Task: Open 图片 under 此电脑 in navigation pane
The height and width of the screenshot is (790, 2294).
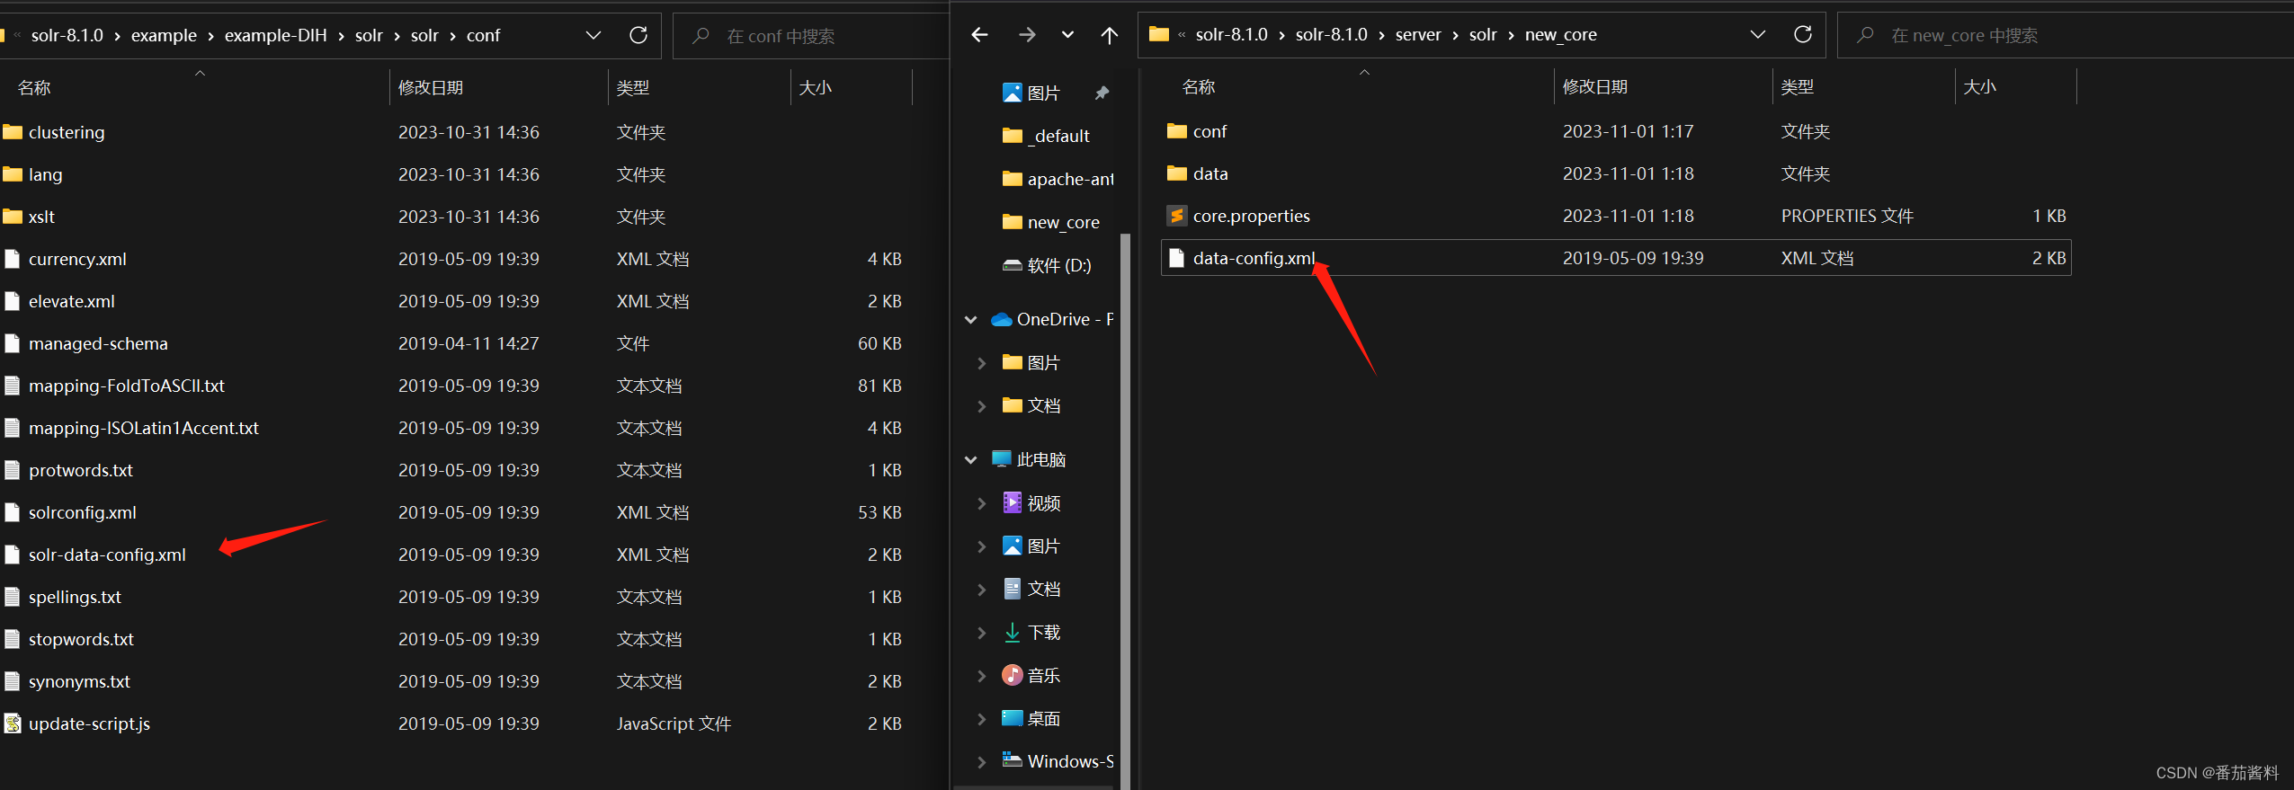Action: click(1032, 546)
